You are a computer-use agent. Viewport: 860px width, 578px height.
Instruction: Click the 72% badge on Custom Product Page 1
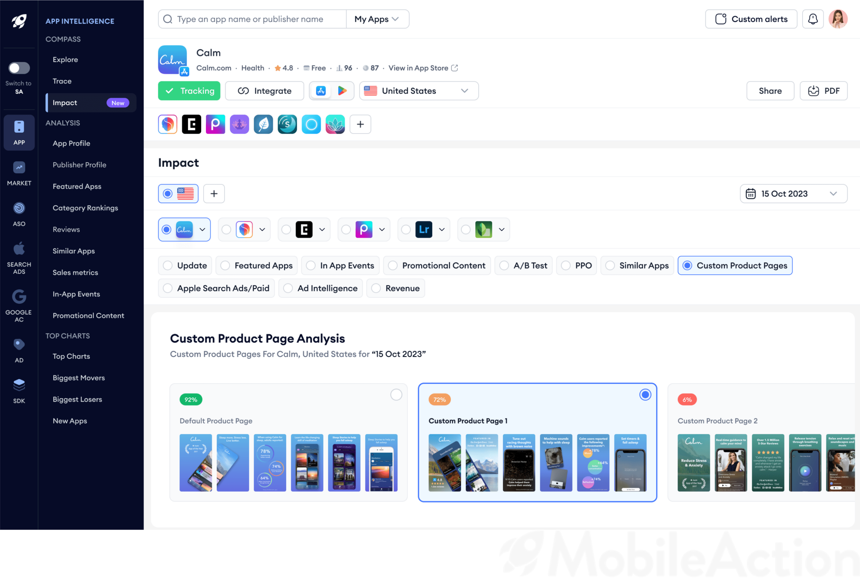(x=439, y=400)
